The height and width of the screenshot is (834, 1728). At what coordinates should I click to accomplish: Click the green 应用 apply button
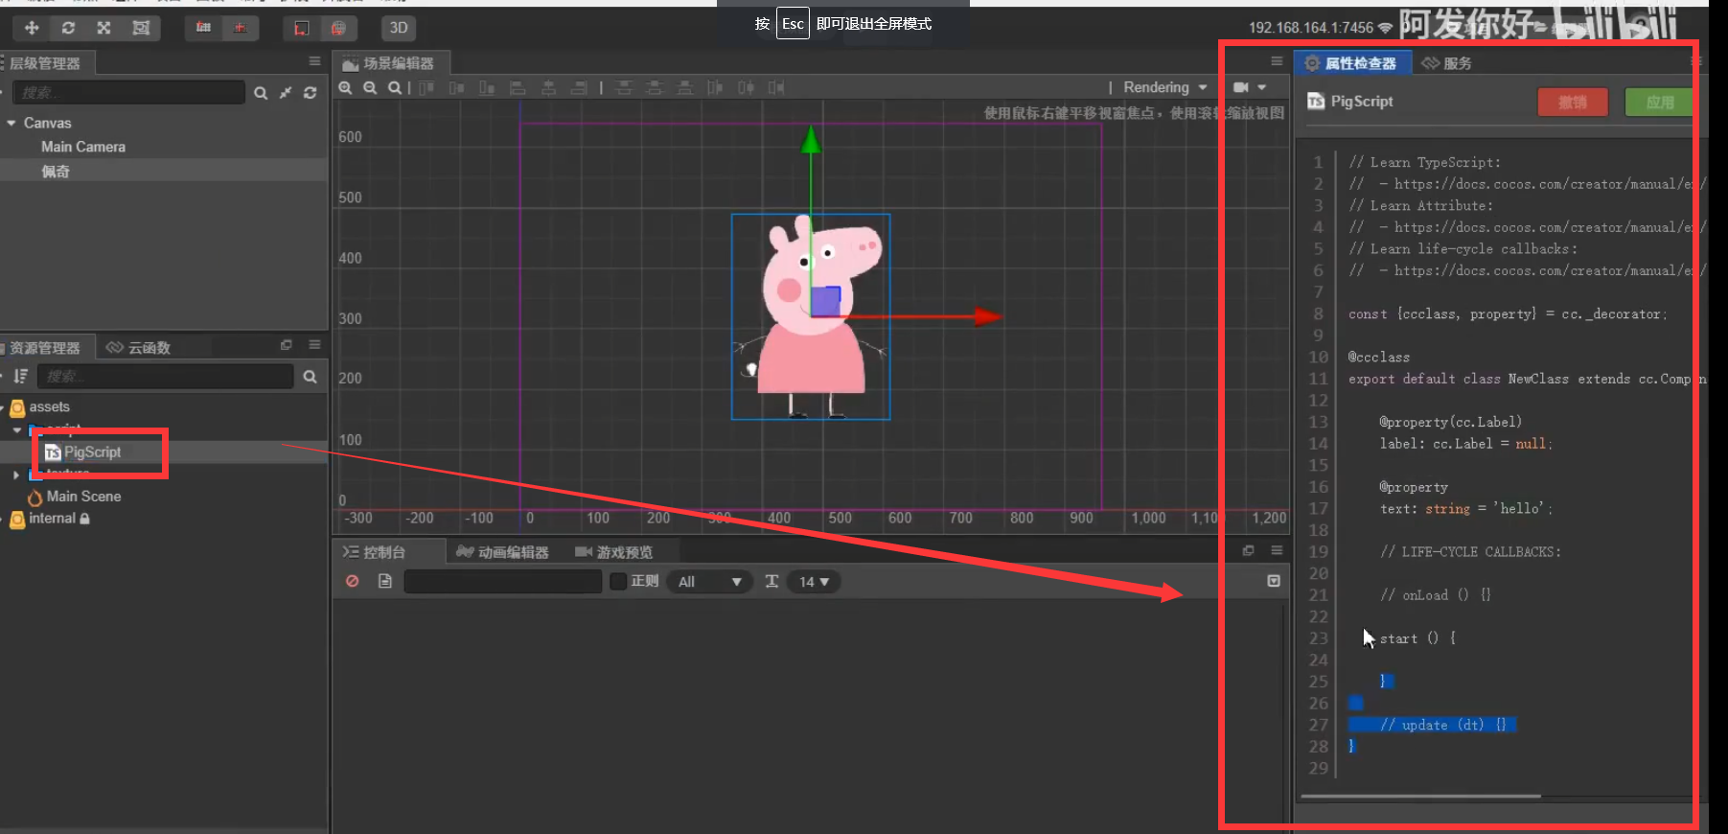tap(1660, 103)
